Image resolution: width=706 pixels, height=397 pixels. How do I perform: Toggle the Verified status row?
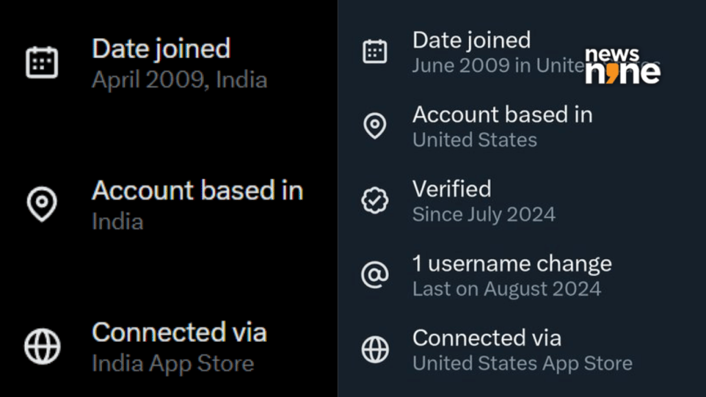point(483,200)
